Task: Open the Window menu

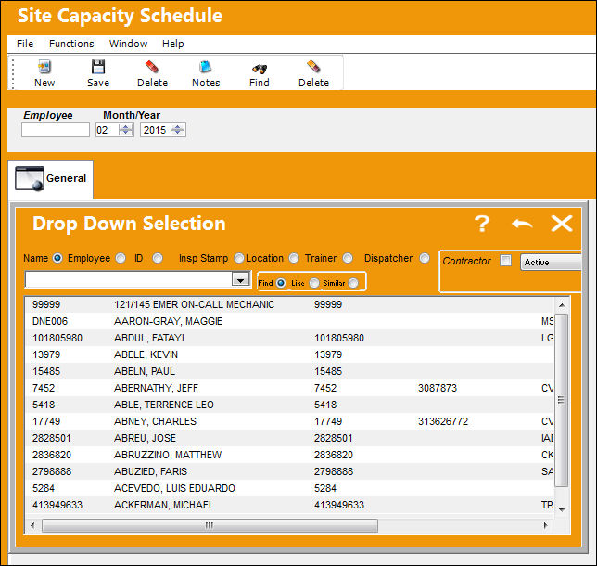Action: (x=128, y=44)
